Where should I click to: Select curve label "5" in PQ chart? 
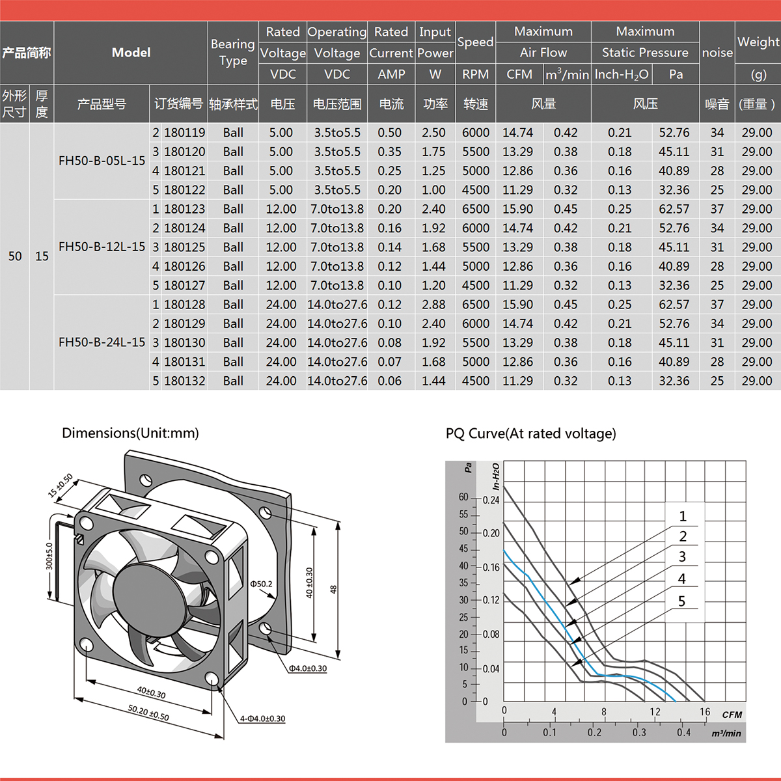click(x=682, y=601)
